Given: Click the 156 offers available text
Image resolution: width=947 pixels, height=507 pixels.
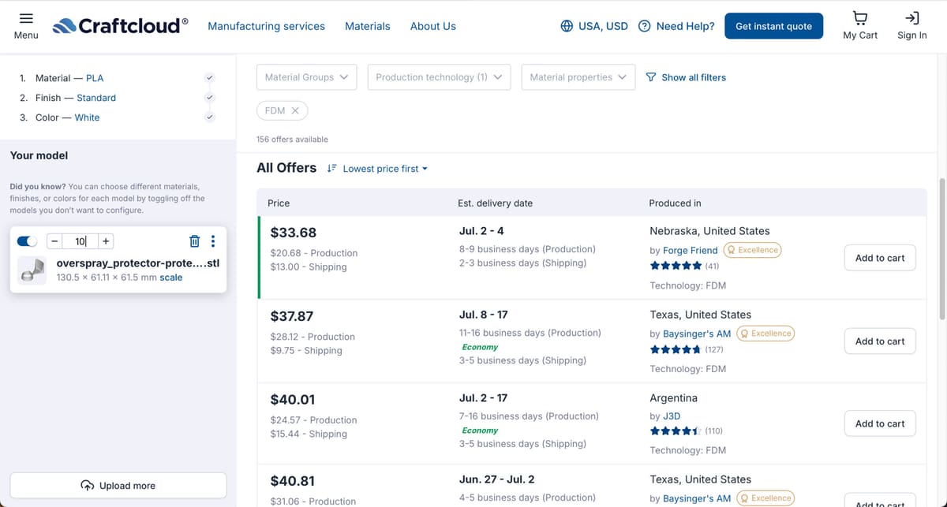Looking at the screenshot, I should [292, 140].
